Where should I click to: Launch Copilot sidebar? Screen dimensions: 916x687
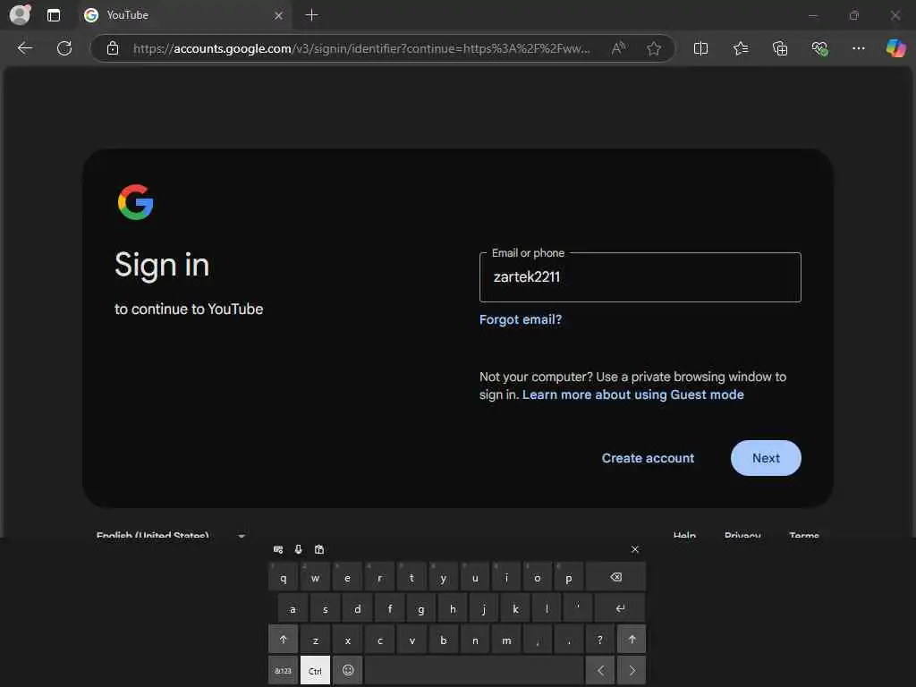pos(895,48)
